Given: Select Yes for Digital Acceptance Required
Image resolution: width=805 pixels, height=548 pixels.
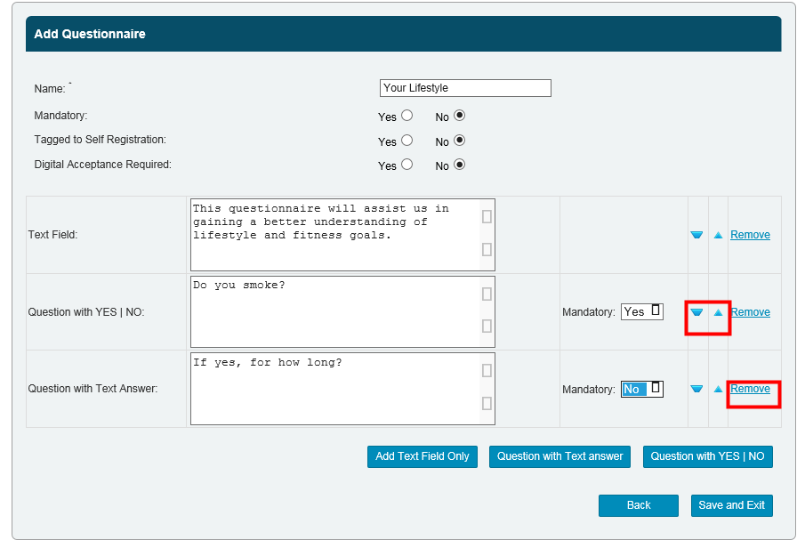Looking at the screenshot, I should (407, 165).
